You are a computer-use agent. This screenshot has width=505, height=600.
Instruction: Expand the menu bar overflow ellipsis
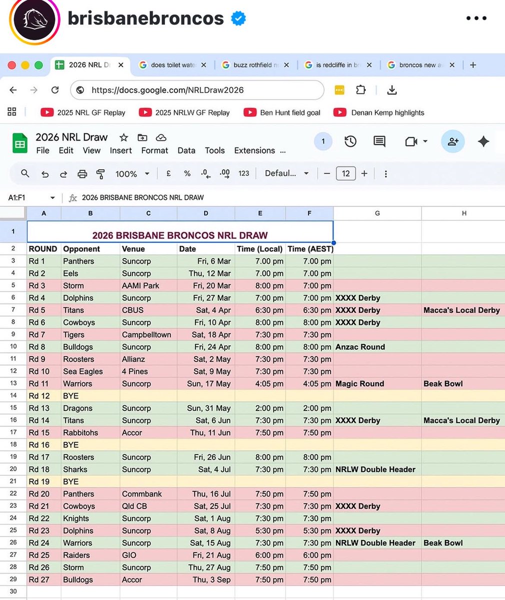coord(283,150)
